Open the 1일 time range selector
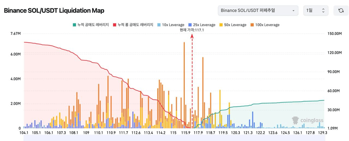349x141 pixels. 315,11
